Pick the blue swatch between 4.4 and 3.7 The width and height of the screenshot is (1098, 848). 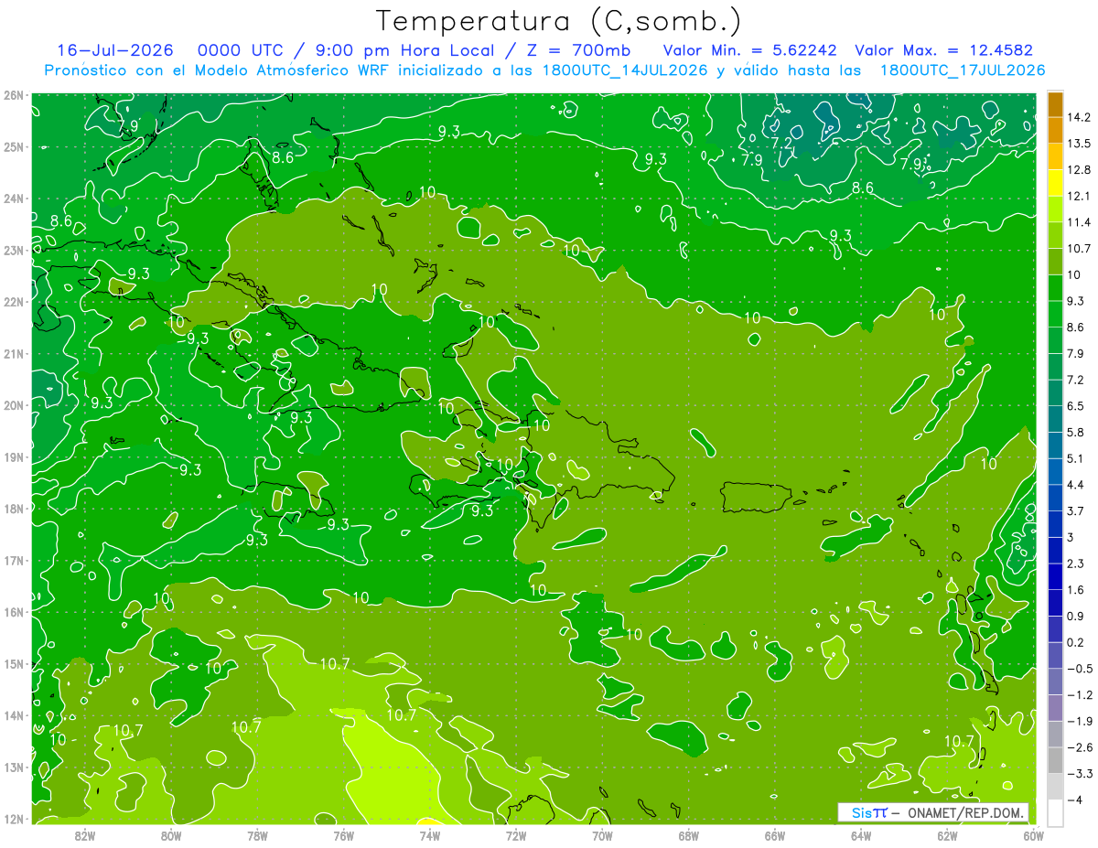pyautogui.click(x=1055, y=497)
